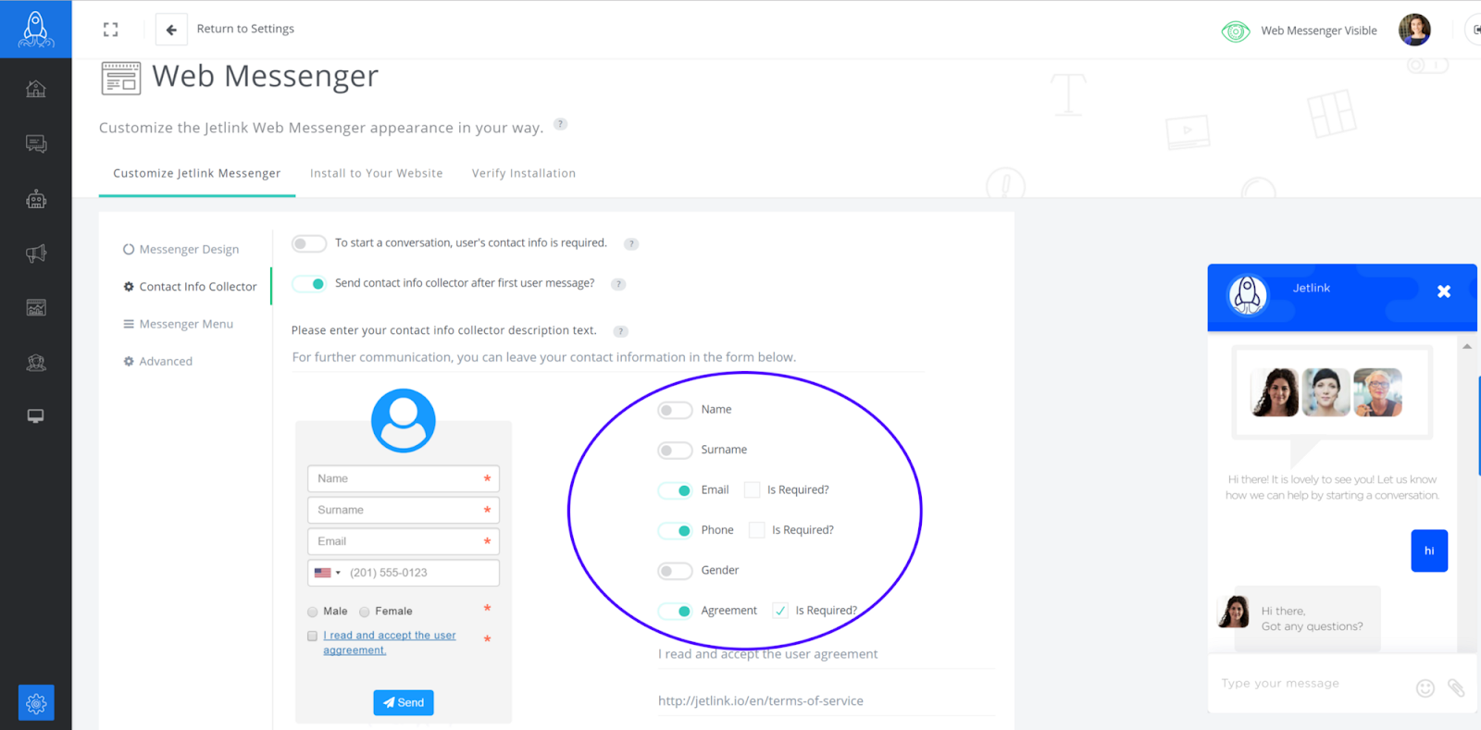Open emoji picker in chat widget
The height and width of the screenshot is (730, 1481).
[x=1425, y=687]
